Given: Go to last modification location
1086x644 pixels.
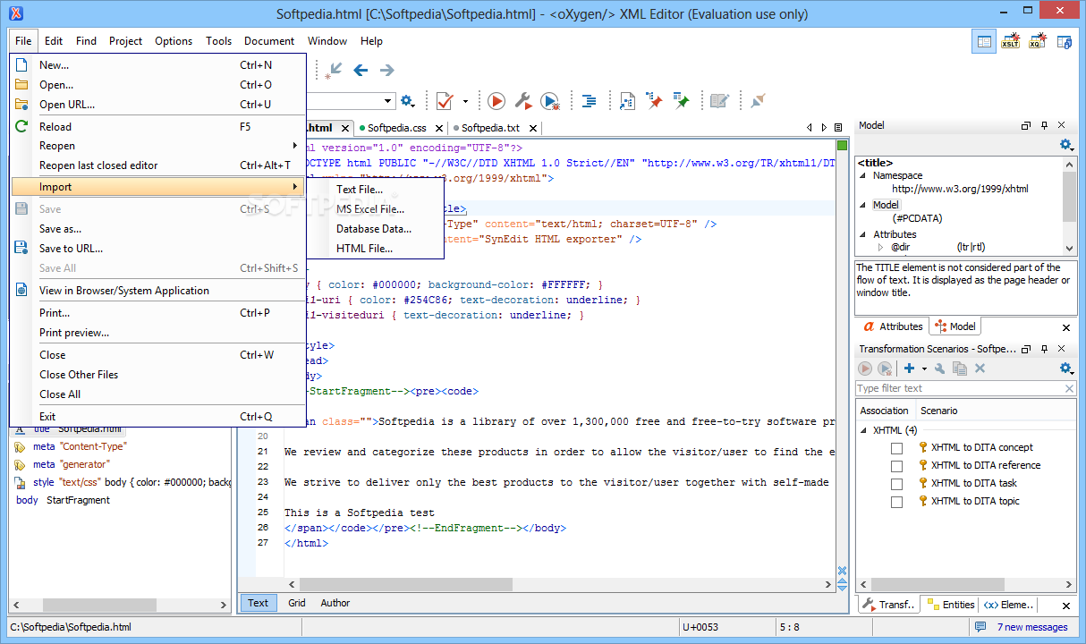Looking at the screenshot, I should point(335,70).
